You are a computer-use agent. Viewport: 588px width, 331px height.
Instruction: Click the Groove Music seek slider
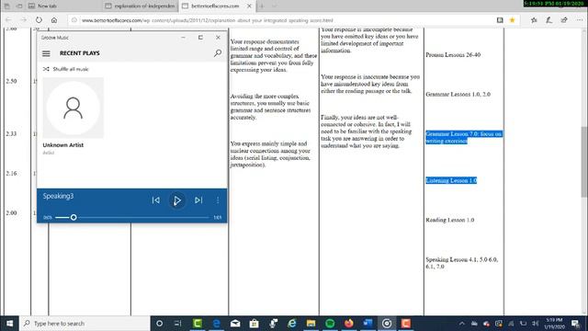(x=132, y=217)
